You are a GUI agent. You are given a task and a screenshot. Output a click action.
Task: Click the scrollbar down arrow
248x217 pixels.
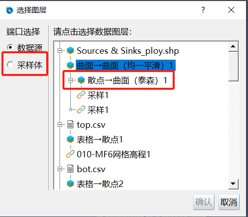coord(233,183)
